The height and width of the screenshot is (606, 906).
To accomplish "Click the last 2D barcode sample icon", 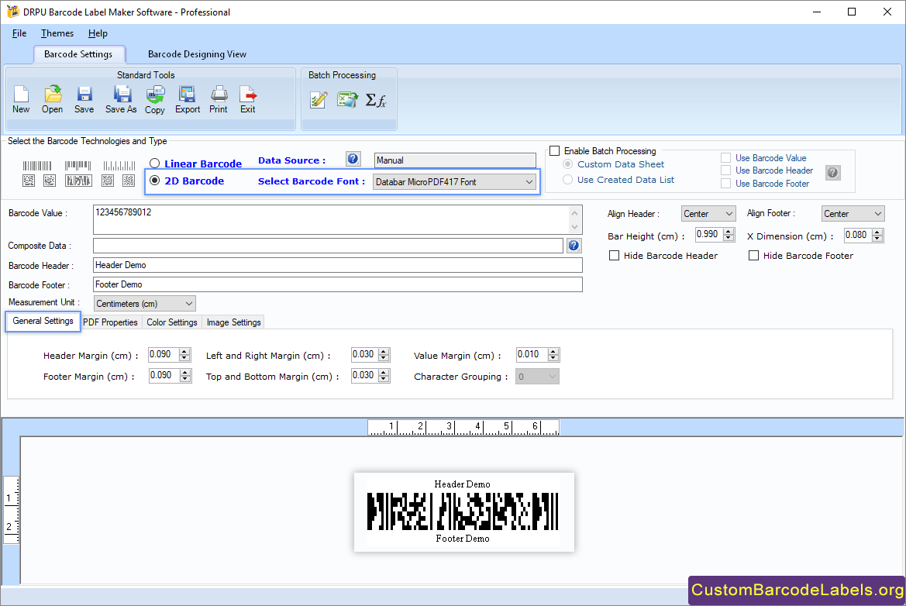I will click(129, 181).
